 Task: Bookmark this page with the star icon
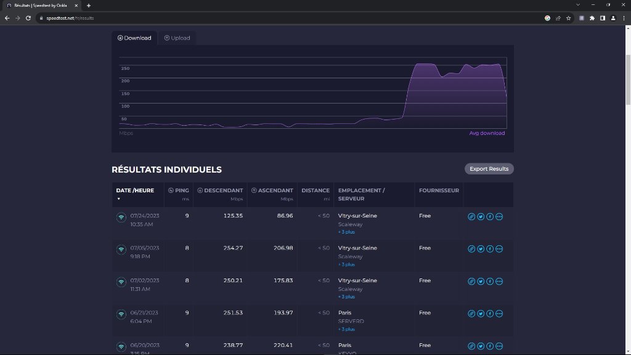[x=569, y=18]
